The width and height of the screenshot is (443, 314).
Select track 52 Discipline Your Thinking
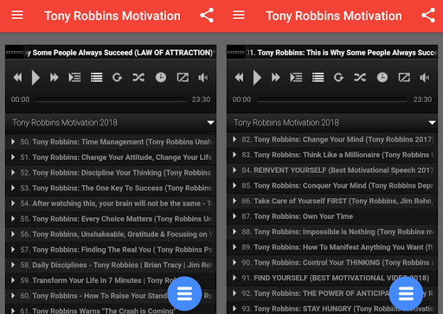(x=111, y=173)
